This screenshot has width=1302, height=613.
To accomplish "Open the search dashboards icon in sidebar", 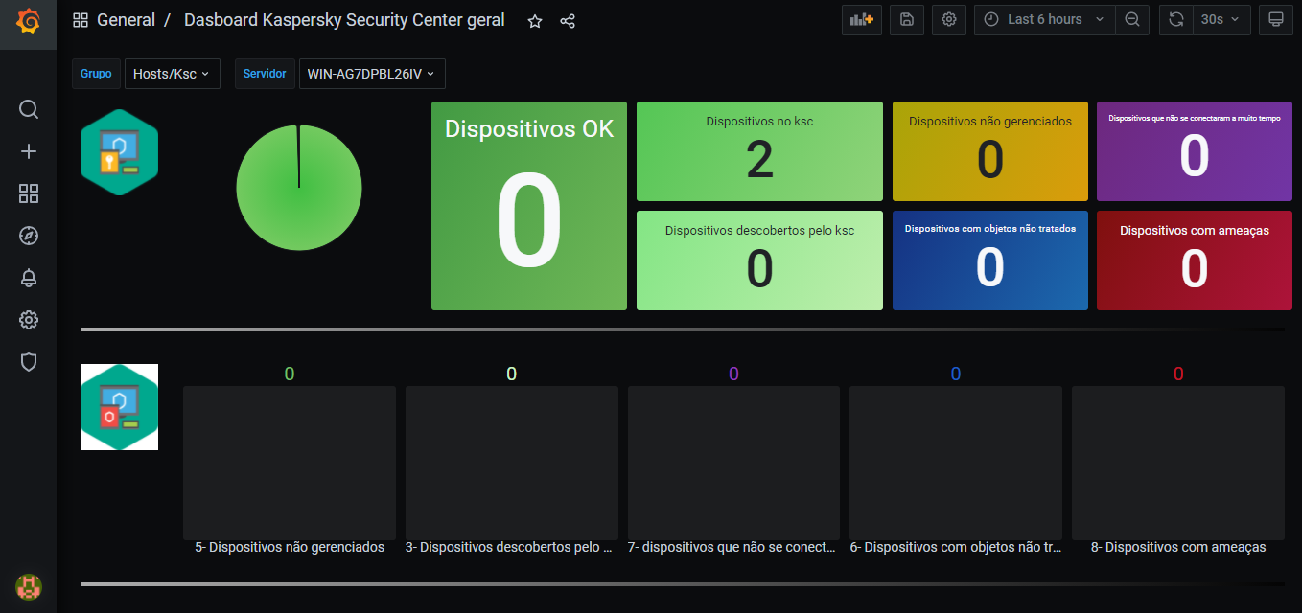I will point(29,109).
